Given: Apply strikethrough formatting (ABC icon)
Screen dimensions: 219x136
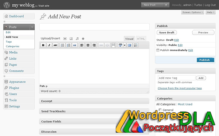Looking at the screenshot, I should tap(55, 45).
